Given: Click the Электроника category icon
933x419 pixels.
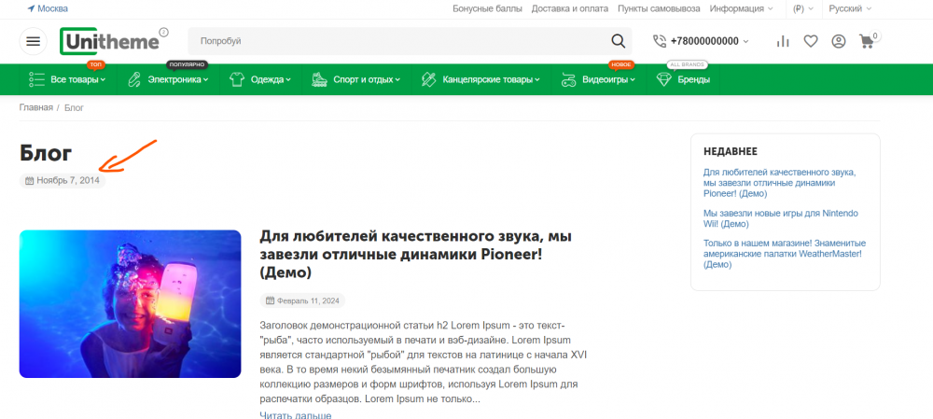Looking at the screenshot, I should pyautogui.click(x=134, y=79).
